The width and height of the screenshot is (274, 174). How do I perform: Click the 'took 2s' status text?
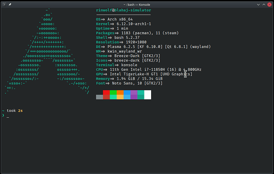click(15, 111)
